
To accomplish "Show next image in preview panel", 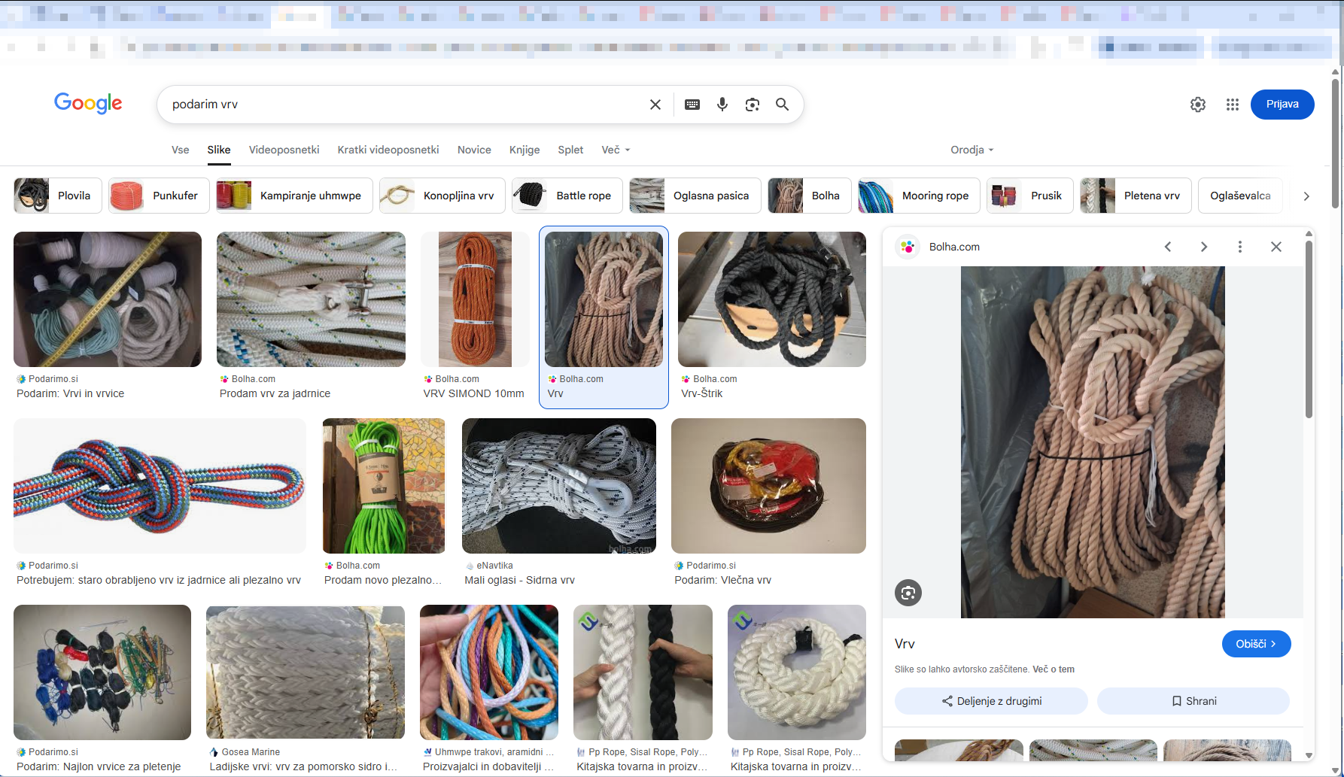I will click(1204, 247).
